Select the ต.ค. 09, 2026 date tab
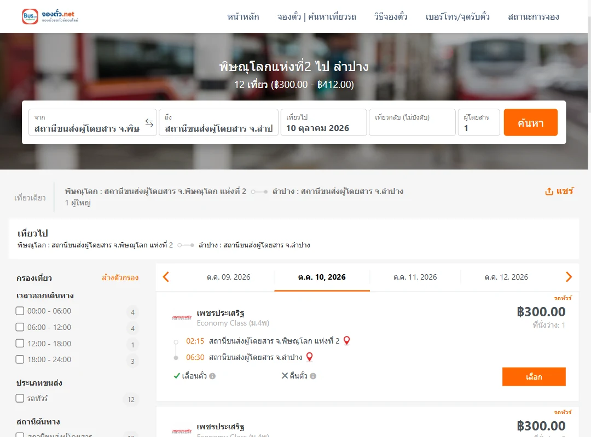The width and height of the screenshot is (591, 437). (228, 277)
